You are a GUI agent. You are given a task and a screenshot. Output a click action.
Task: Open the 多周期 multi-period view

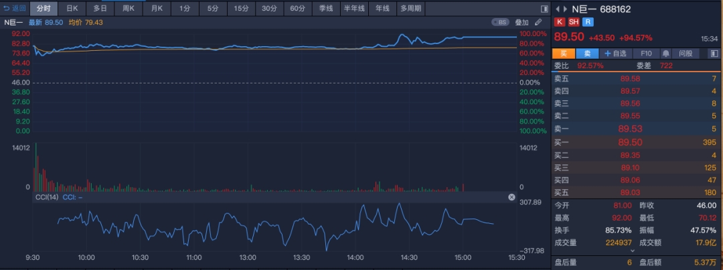(x=410, y=8)
